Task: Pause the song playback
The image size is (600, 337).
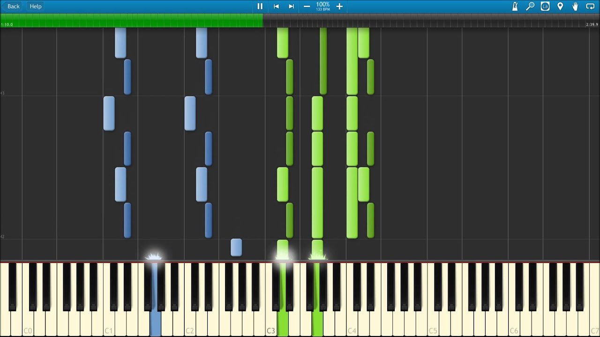Action: [260, 6]
